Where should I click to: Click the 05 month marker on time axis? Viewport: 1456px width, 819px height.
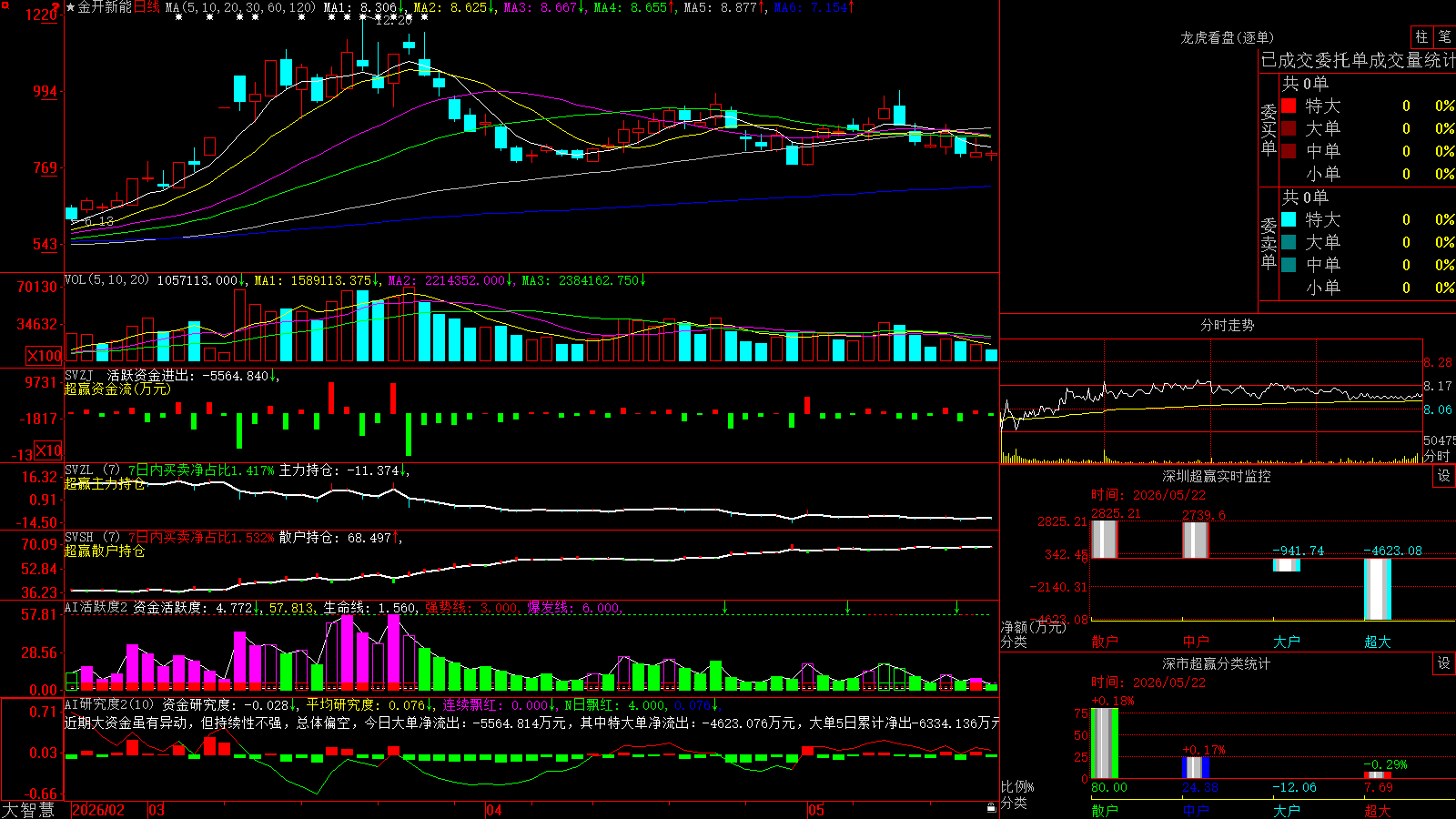(816, 810)
